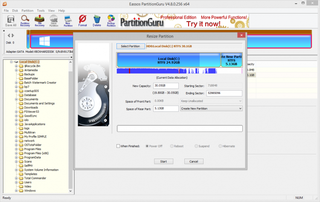Click the Current Data Allocation map

pos(179,71)
